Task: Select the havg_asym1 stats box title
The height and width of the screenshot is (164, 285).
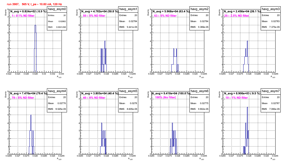Action: pyautogui.click(x=128, y=9)
